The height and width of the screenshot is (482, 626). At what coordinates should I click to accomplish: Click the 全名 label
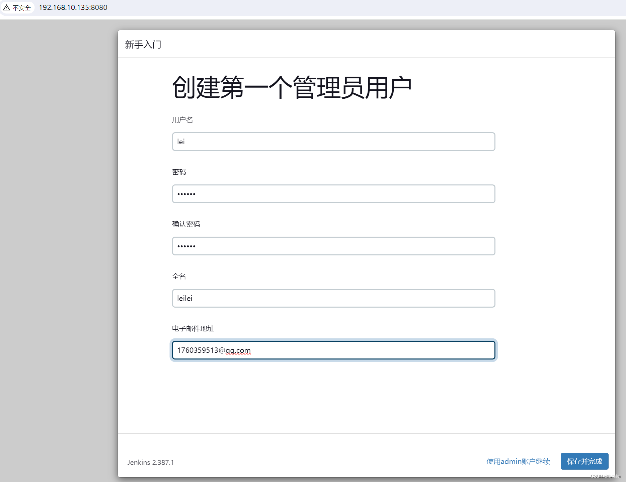[179, 276]
